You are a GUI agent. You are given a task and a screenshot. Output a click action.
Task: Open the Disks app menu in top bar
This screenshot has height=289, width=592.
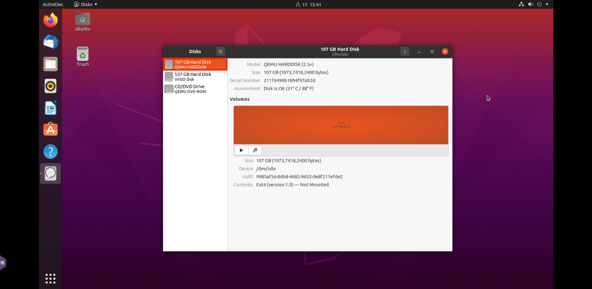tap(86, 4)
